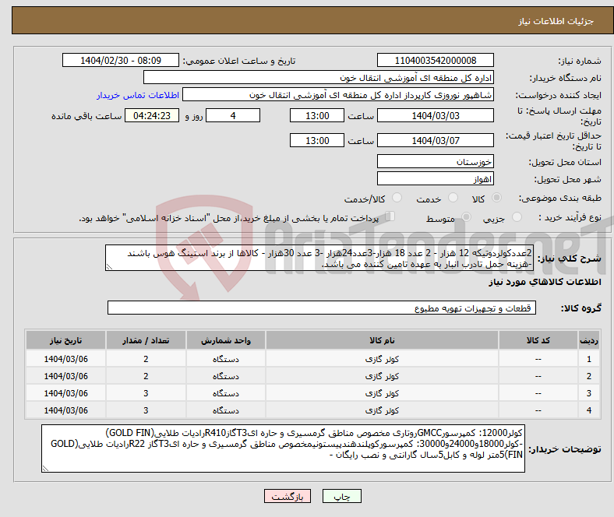
Task: Click the general need description text area
Action: coord(319,258)
